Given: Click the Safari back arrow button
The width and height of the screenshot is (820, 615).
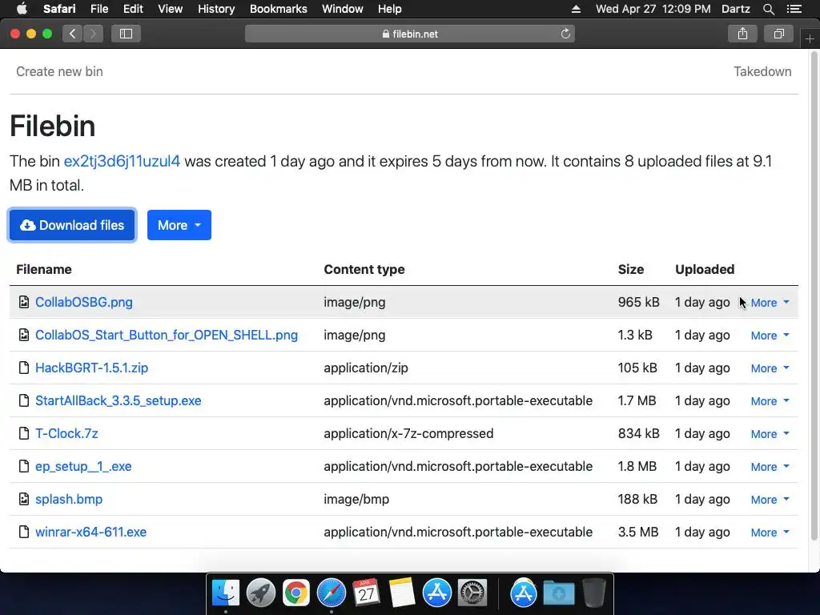Looking at the screenshot, I should [x=73, y=34].
